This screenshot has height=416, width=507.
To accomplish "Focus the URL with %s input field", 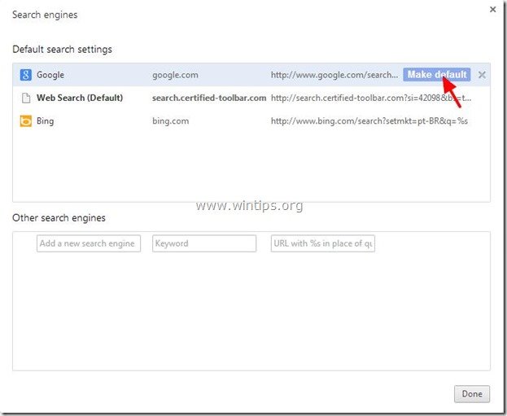I will click(323, 243).
